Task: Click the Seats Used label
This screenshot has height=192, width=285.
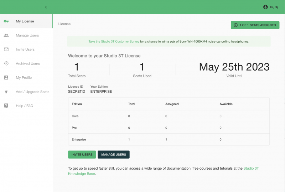Action: (142, 76)
